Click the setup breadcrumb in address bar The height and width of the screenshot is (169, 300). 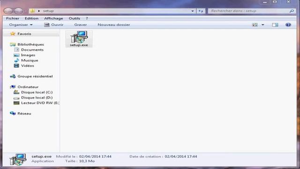[x=48, y=11]
